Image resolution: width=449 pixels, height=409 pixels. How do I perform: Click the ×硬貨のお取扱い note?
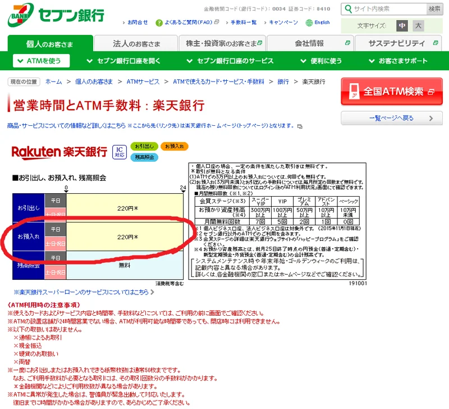[36, 354]
